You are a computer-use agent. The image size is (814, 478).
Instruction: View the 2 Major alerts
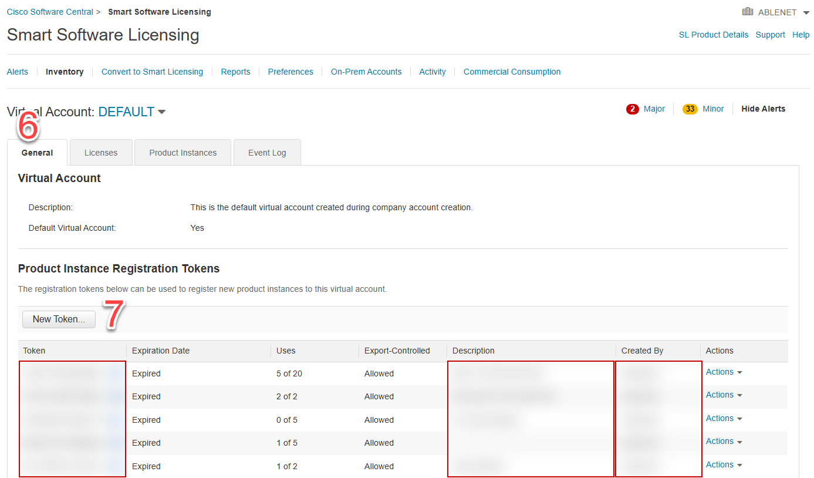[x=646, y=109]
